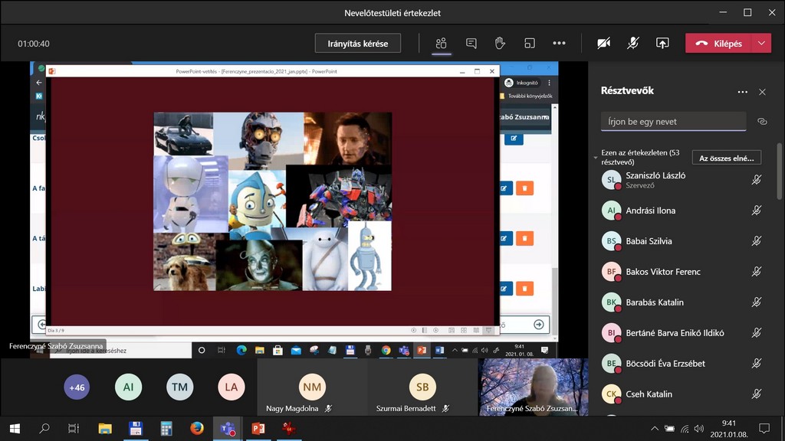This screenshot has width=785, height=441.
Task: Open the dropdown arrow next to Kilépés
Action: pyautogui.click(x=761, y=44)
